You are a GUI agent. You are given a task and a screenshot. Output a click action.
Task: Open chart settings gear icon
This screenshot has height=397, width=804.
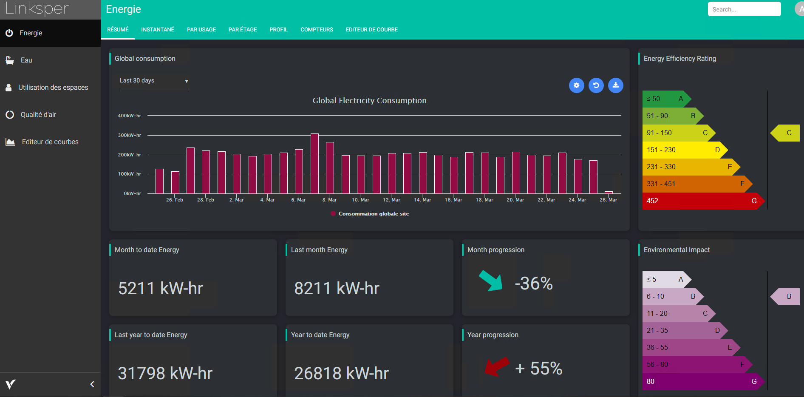[576, 85]
